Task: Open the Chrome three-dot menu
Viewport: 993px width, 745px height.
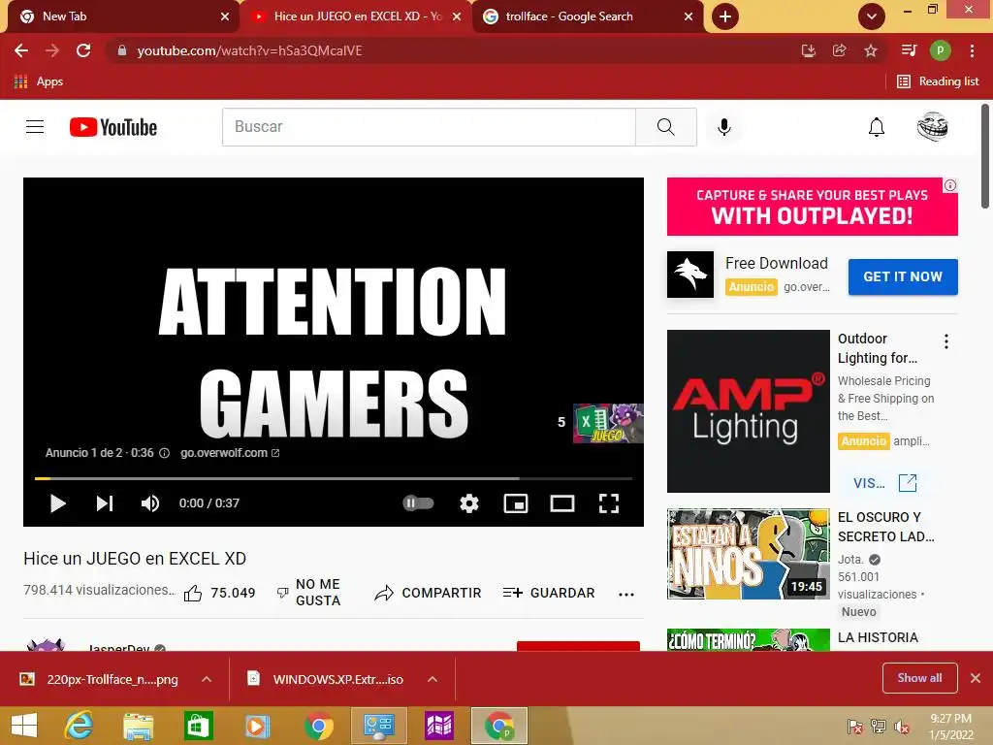Action: [x=972, y=50]
